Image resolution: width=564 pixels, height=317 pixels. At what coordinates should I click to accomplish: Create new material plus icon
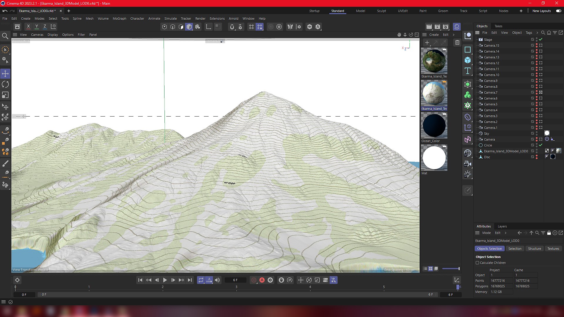[x=427, y=43]
